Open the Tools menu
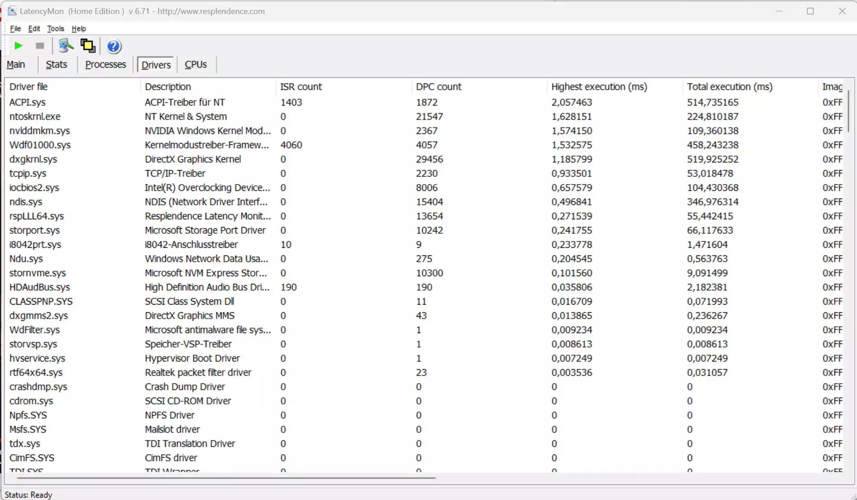Viewport: 857px width, 500px height. click(56, 28)
